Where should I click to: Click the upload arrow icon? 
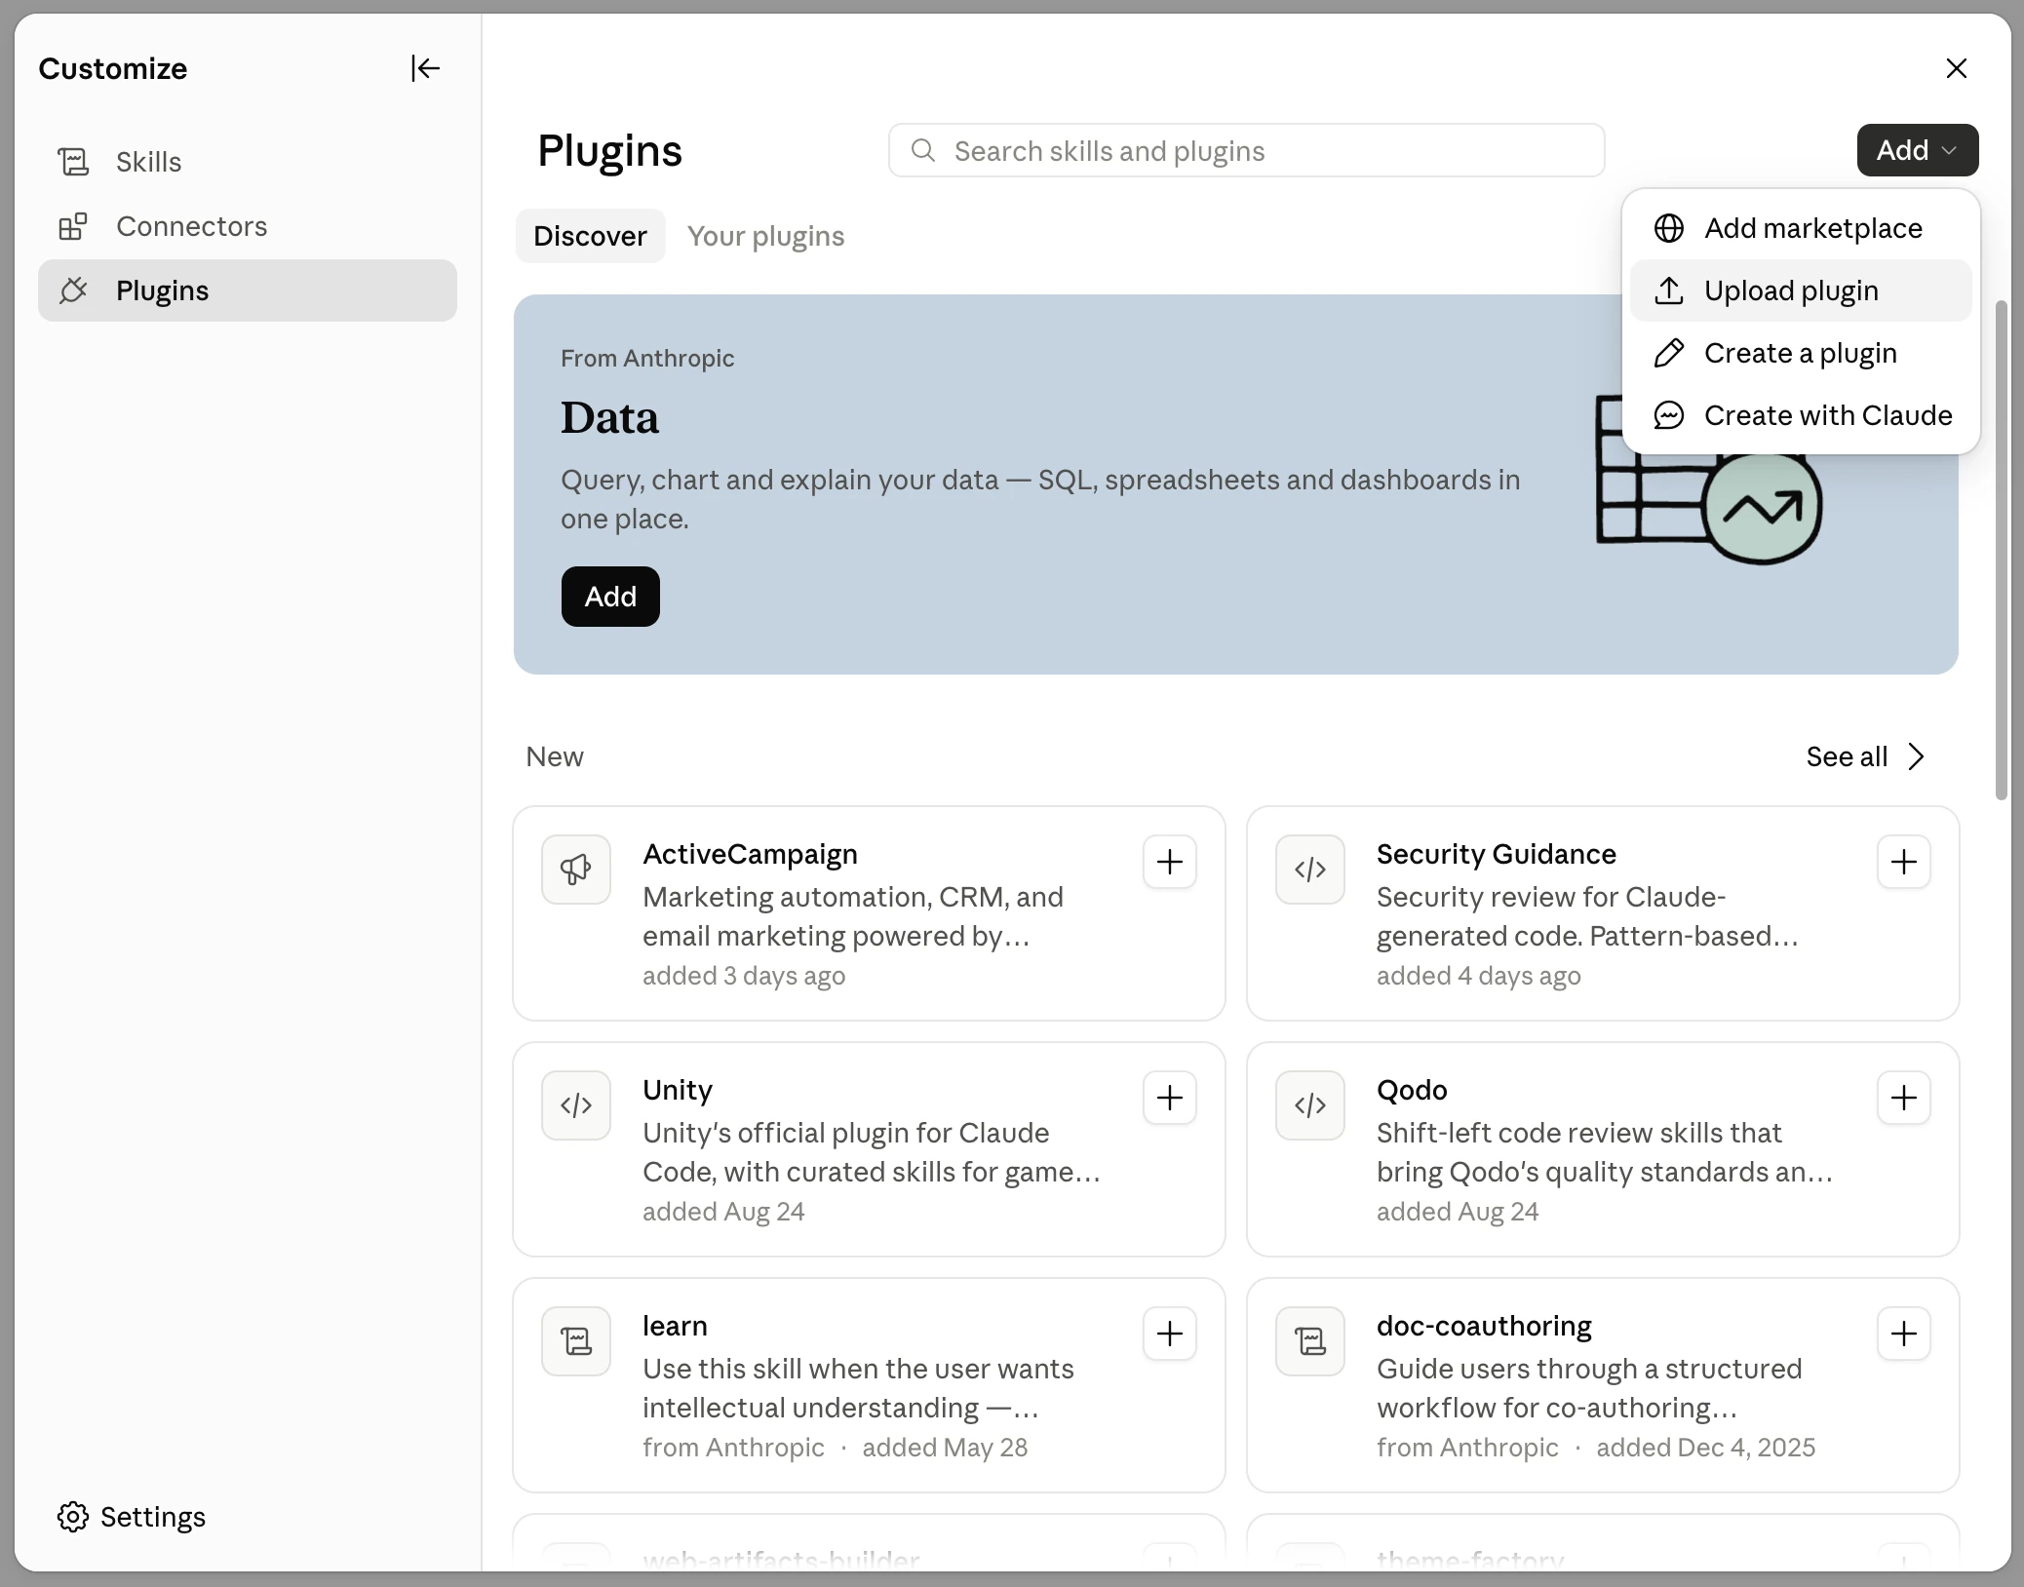point(1669,290)
